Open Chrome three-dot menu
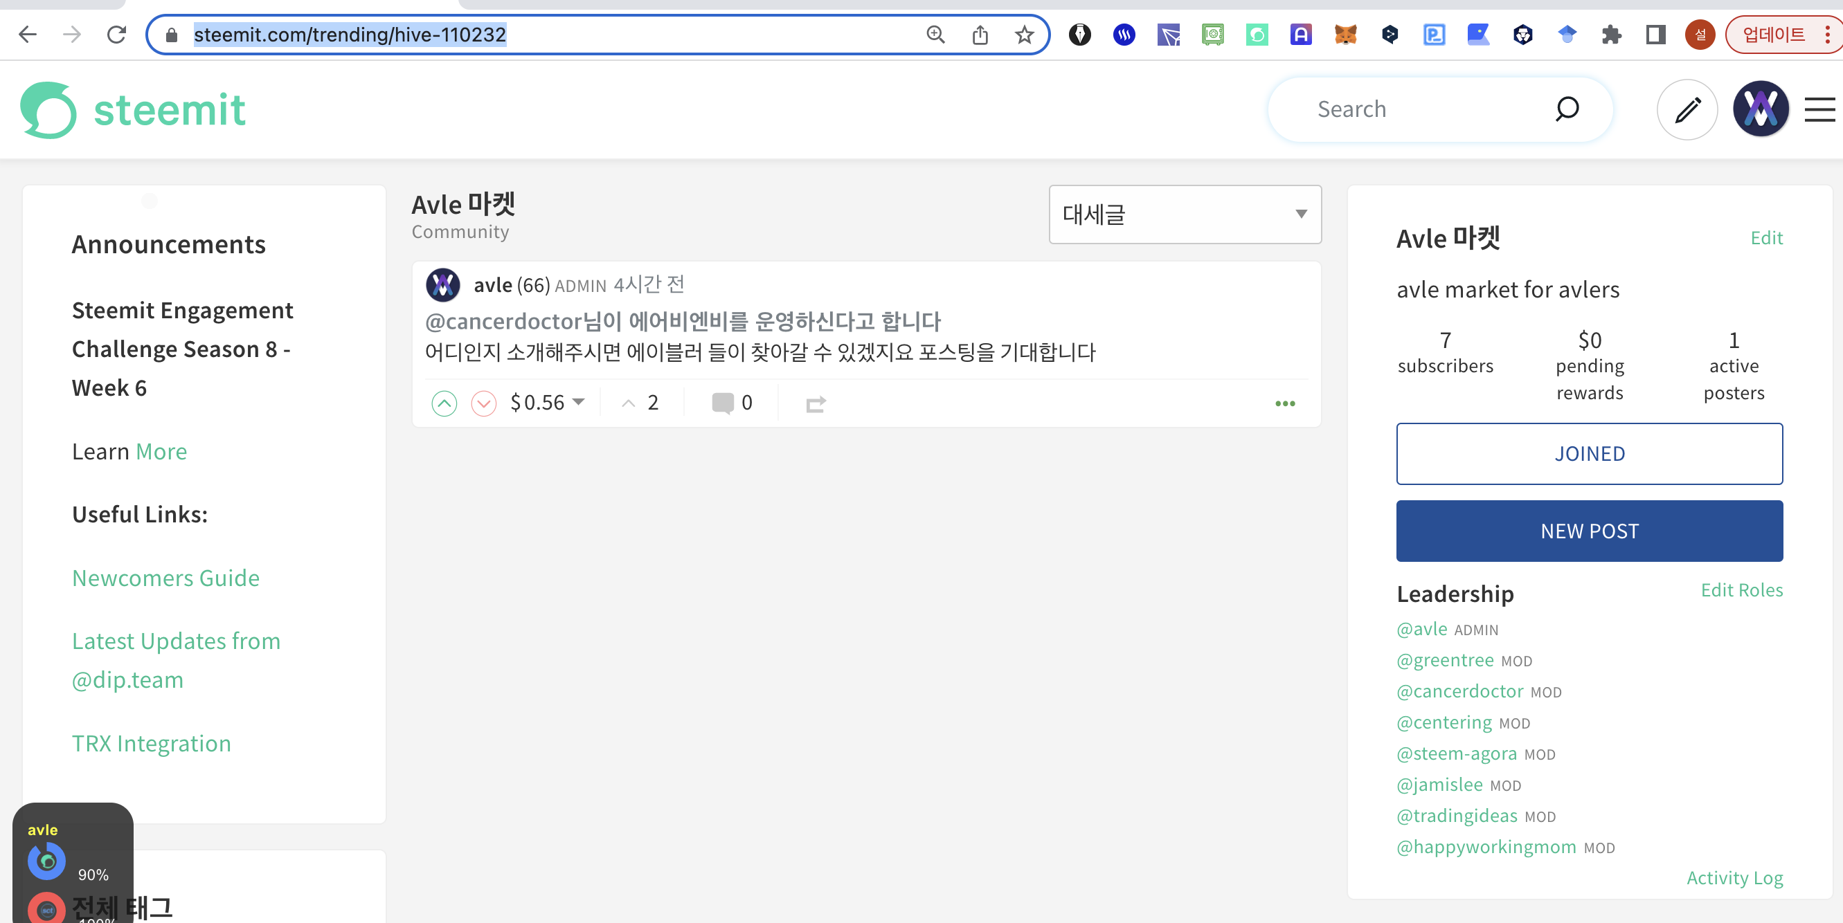This screenshot has height=923, width=1843. [x=1828, y=35]
